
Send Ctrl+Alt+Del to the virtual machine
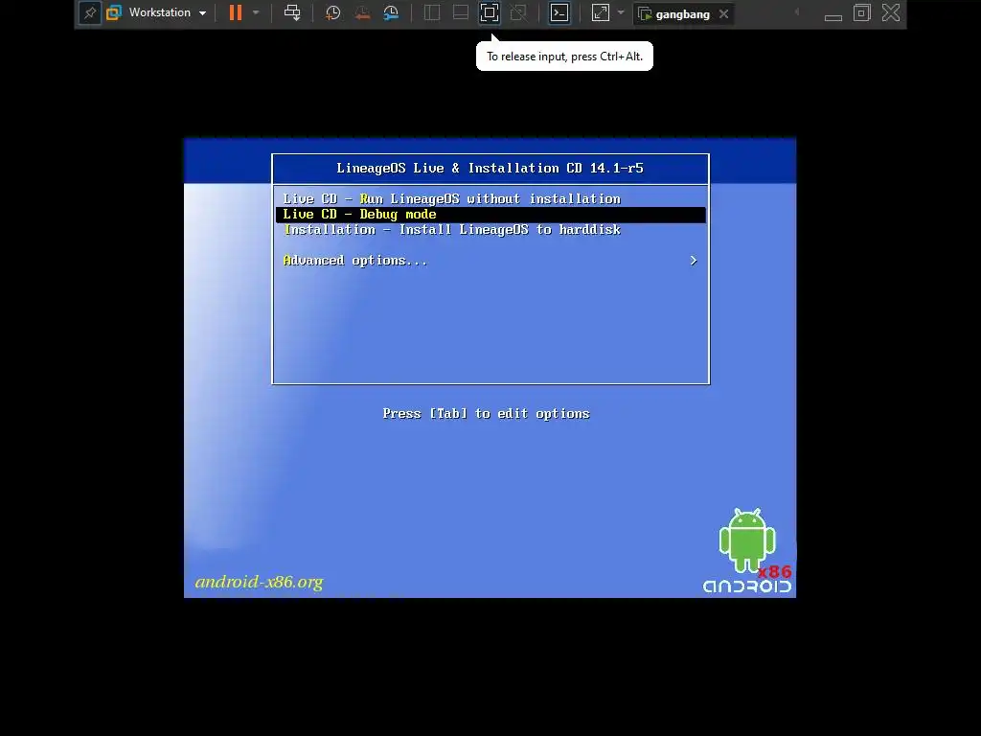(x=292, y=12)
